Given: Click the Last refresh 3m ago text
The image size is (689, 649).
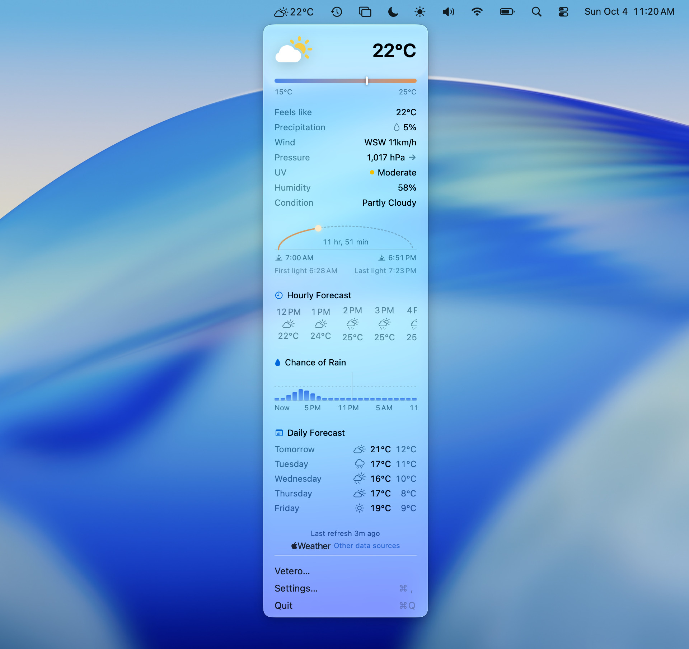Looking at the screenshot, I should [345, 533].
